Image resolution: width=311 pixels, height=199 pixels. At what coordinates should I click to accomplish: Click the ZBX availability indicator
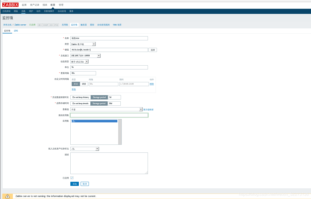[40, 25]
